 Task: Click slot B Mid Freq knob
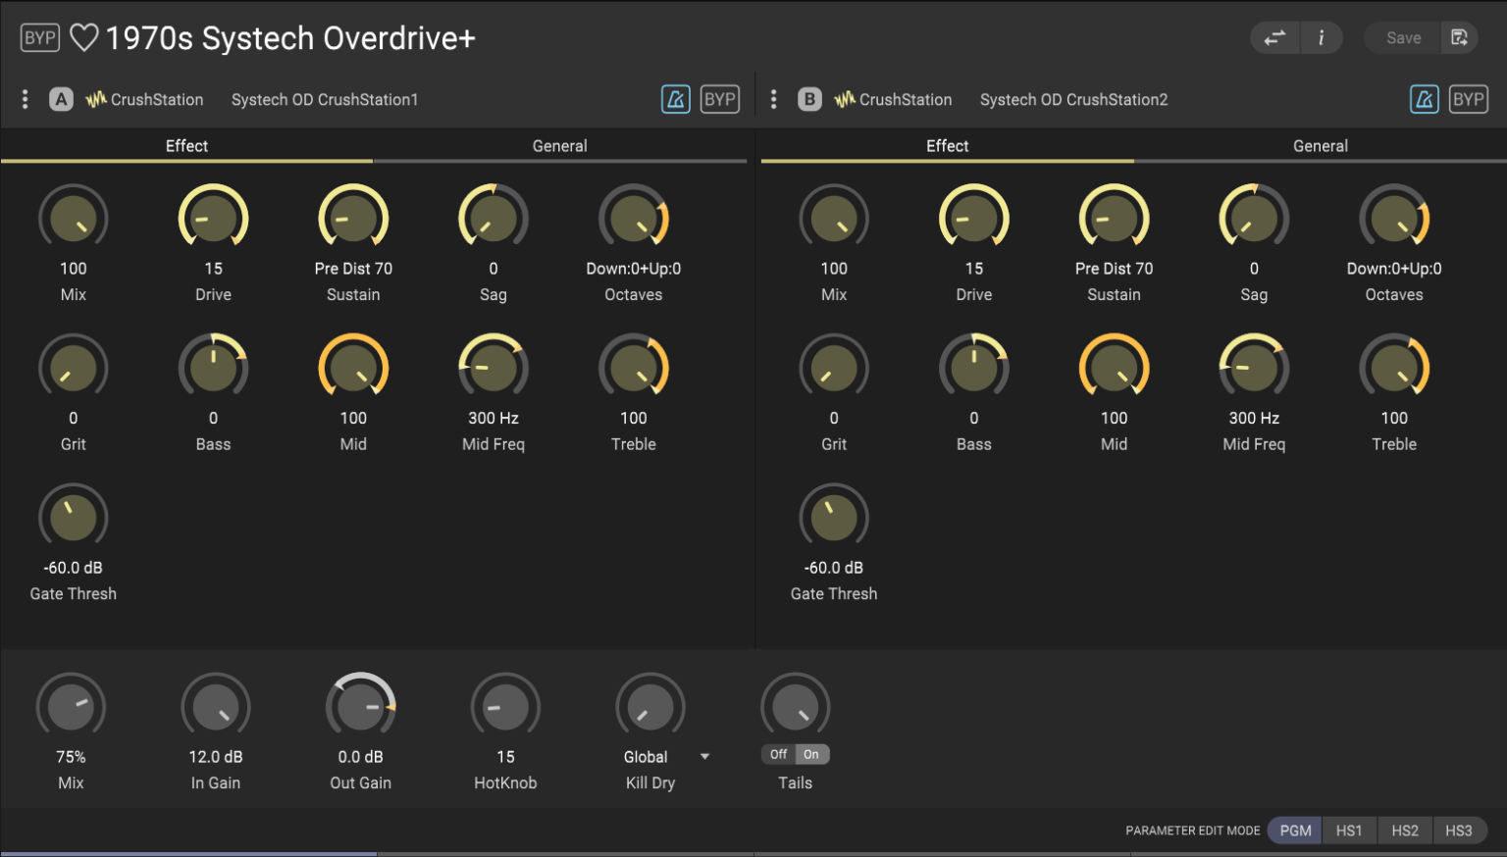1254,368
